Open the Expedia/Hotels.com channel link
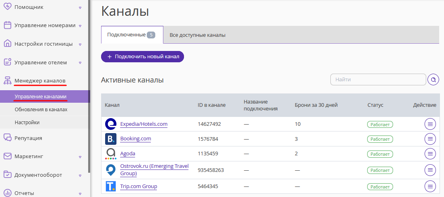444x197 pixels. click(x=144, y=124)
